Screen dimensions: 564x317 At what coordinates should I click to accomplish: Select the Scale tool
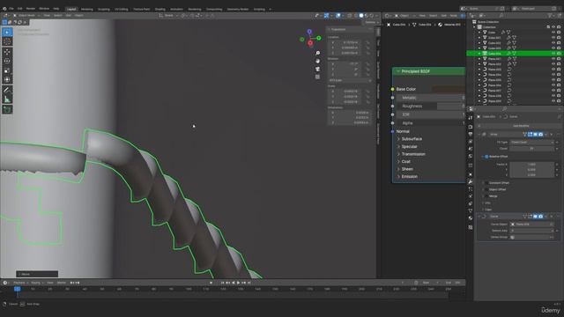7,70
